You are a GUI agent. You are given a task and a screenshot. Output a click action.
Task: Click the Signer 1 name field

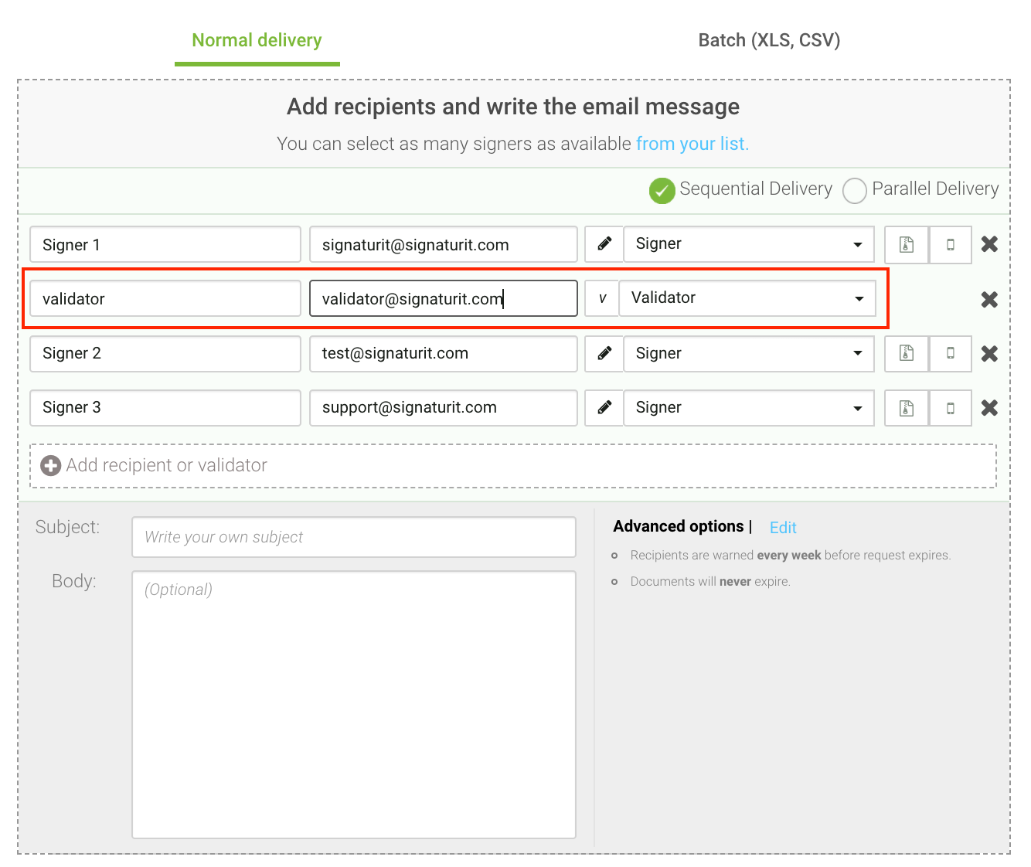165,245
